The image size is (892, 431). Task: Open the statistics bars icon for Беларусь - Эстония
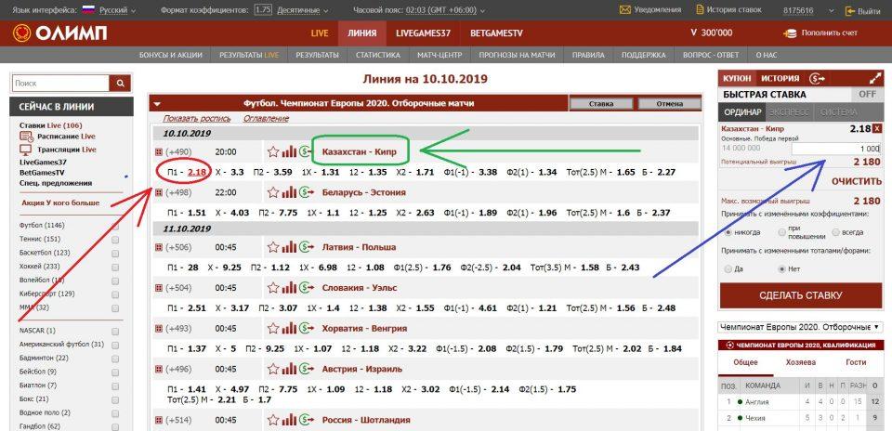[x=289, y=192]
